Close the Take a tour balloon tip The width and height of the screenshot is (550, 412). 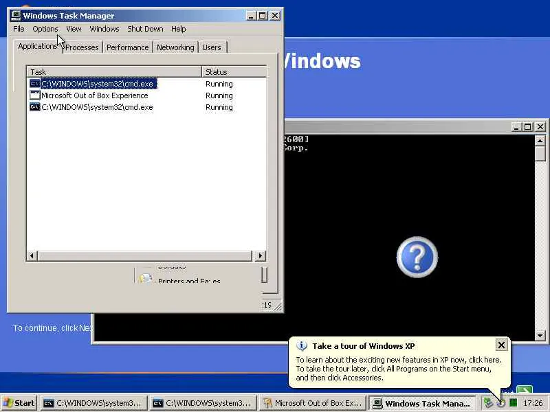click(x=502, y=345)
